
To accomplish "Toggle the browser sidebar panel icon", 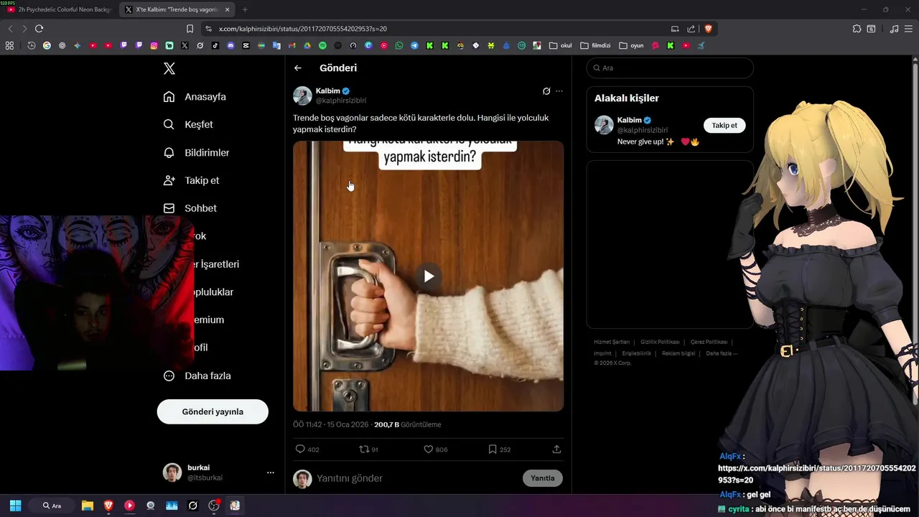I will click(871, 29).
